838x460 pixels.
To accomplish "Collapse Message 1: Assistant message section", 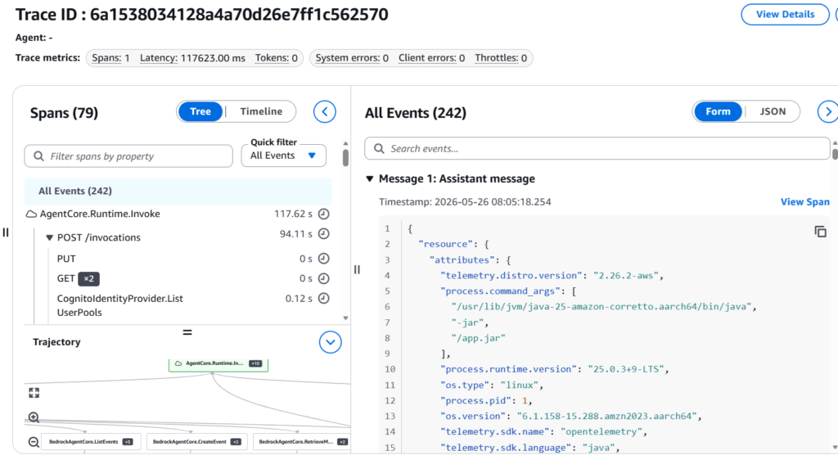I will click(x=369, y=179).
